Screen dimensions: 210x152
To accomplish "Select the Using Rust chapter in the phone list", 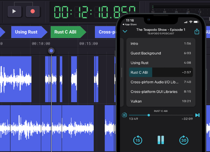I will (161, 63).
